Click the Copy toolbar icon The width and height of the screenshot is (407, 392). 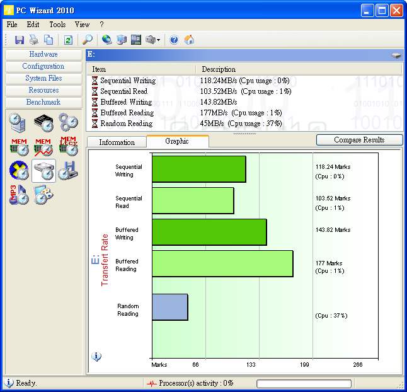(49, 40)
